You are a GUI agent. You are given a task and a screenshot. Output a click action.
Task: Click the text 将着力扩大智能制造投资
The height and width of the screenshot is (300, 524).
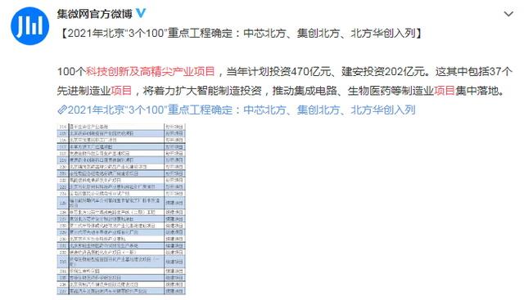tap(202, 90)
